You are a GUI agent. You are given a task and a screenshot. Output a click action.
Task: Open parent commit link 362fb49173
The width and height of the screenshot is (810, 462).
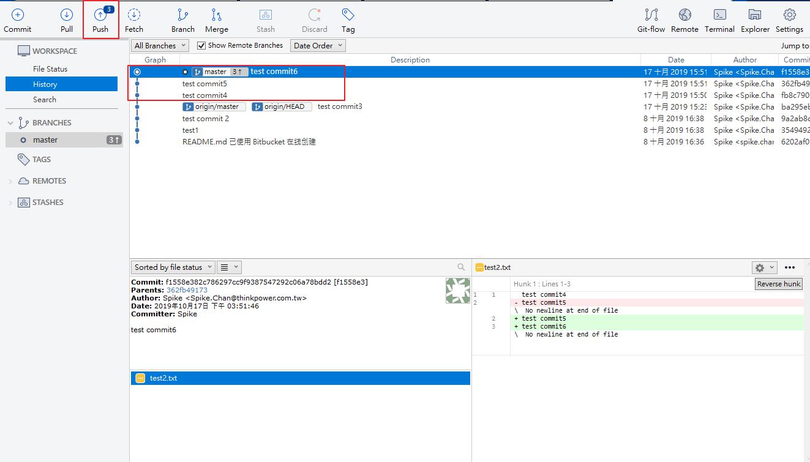point(187,290)
